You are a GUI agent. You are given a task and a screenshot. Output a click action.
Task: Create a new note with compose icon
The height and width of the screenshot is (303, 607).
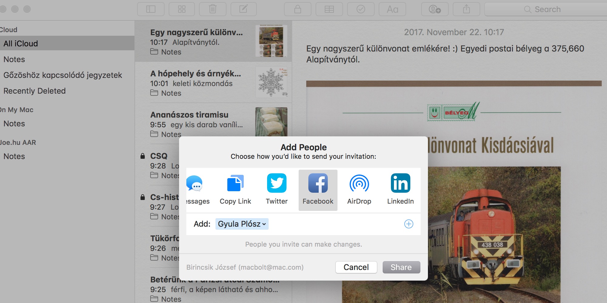point(244,9)
